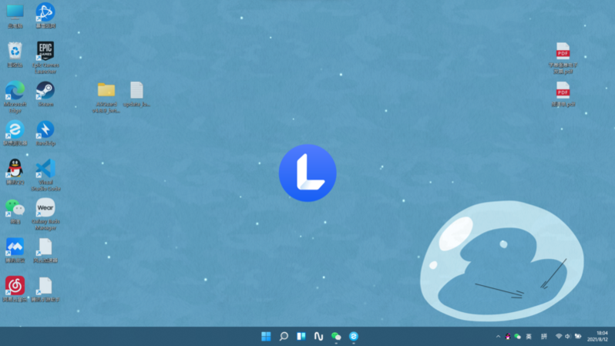Click the large blue L logo

pos(307,173)
